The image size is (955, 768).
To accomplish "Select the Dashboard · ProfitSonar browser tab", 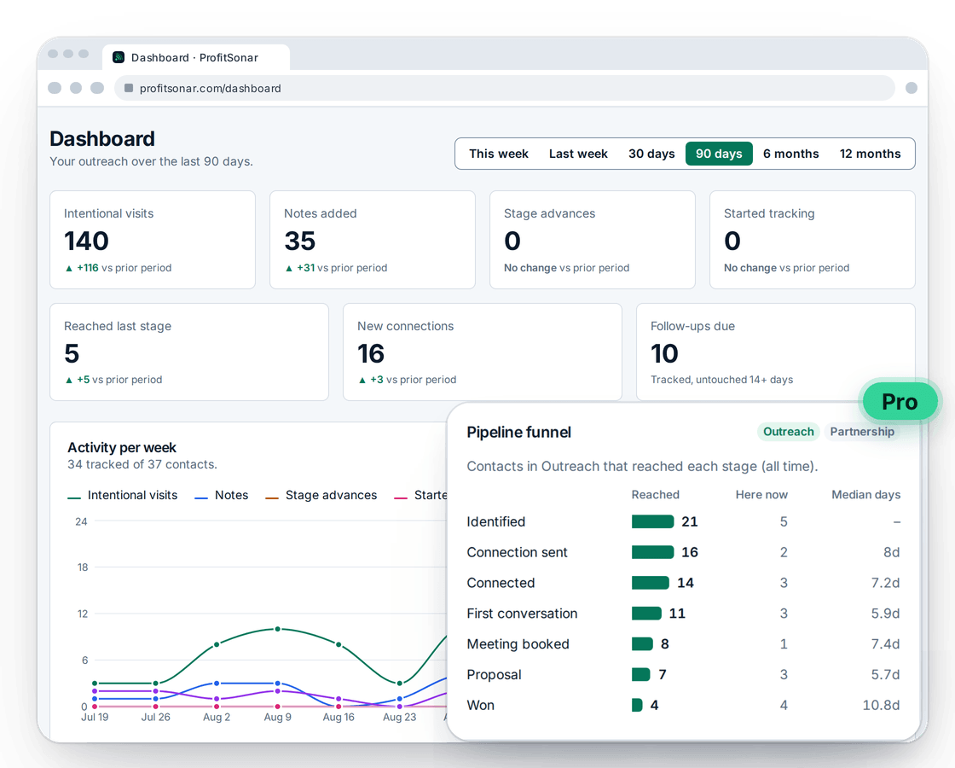I will click(195, 57).
